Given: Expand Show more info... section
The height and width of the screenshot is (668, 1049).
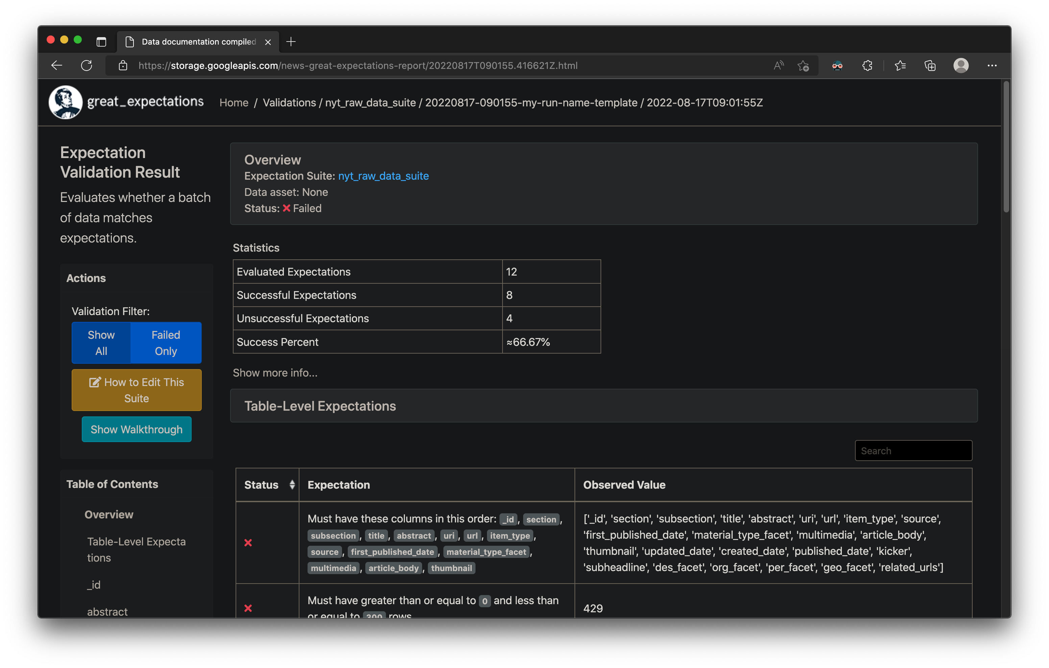Looking at the screenshot, I should (x=275, y=373).
